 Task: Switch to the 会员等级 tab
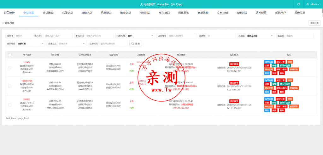point(48,13)
